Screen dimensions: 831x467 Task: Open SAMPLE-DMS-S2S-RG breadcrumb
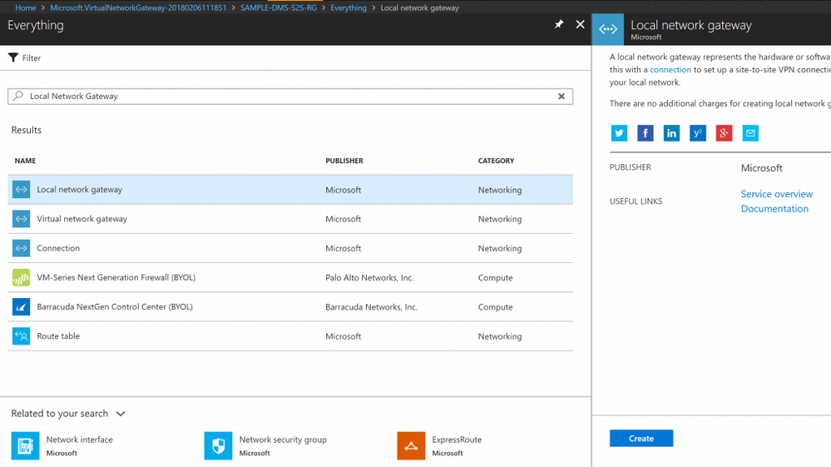click(x=278, y=8)
